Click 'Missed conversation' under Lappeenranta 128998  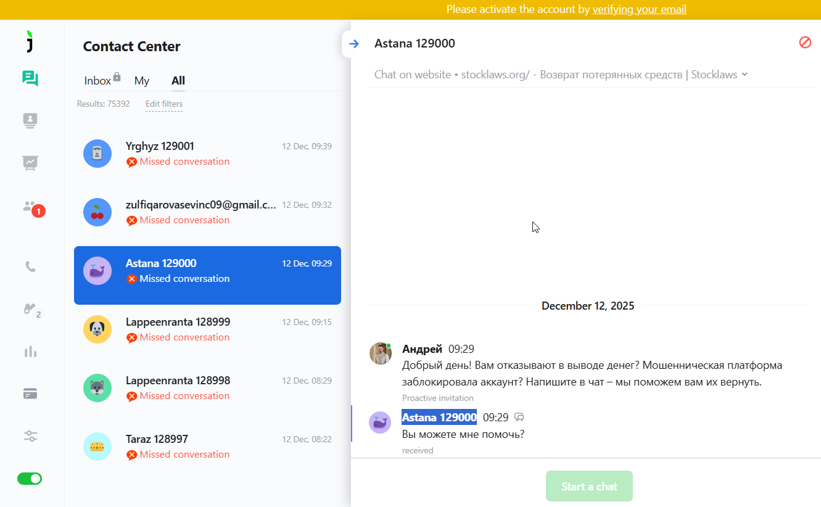[x=184, y=396]
